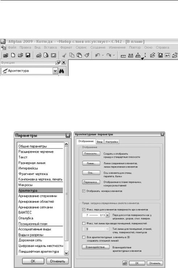Open the Создание menu
This screenshot has width=178, height=268.
(x=98, y=47)
